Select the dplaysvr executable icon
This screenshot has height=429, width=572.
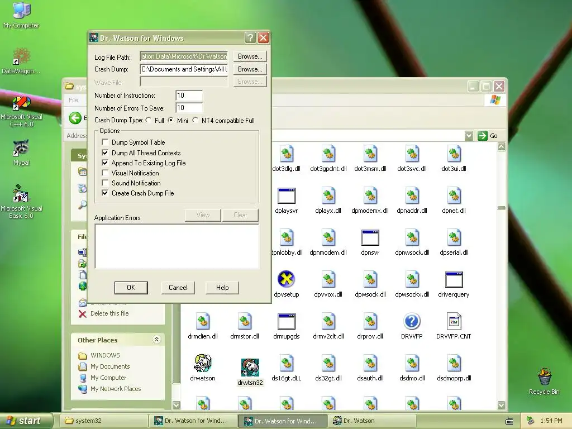[x=287, y=196]
